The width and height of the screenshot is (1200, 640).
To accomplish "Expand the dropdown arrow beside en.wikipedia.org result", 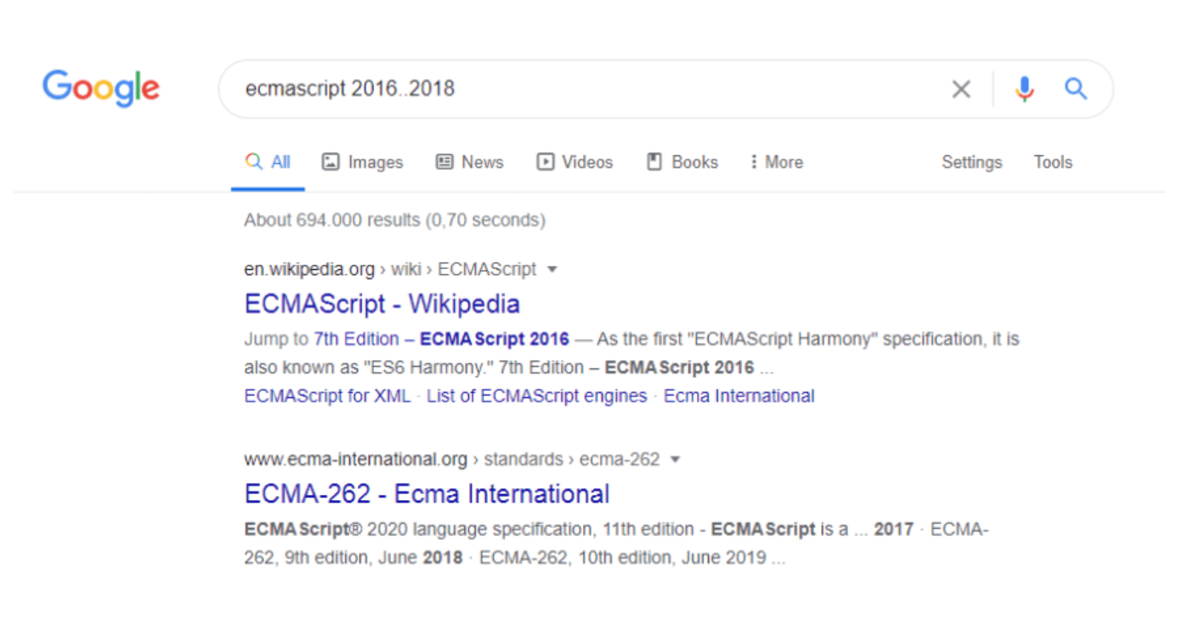I will [x=552, y=270].
